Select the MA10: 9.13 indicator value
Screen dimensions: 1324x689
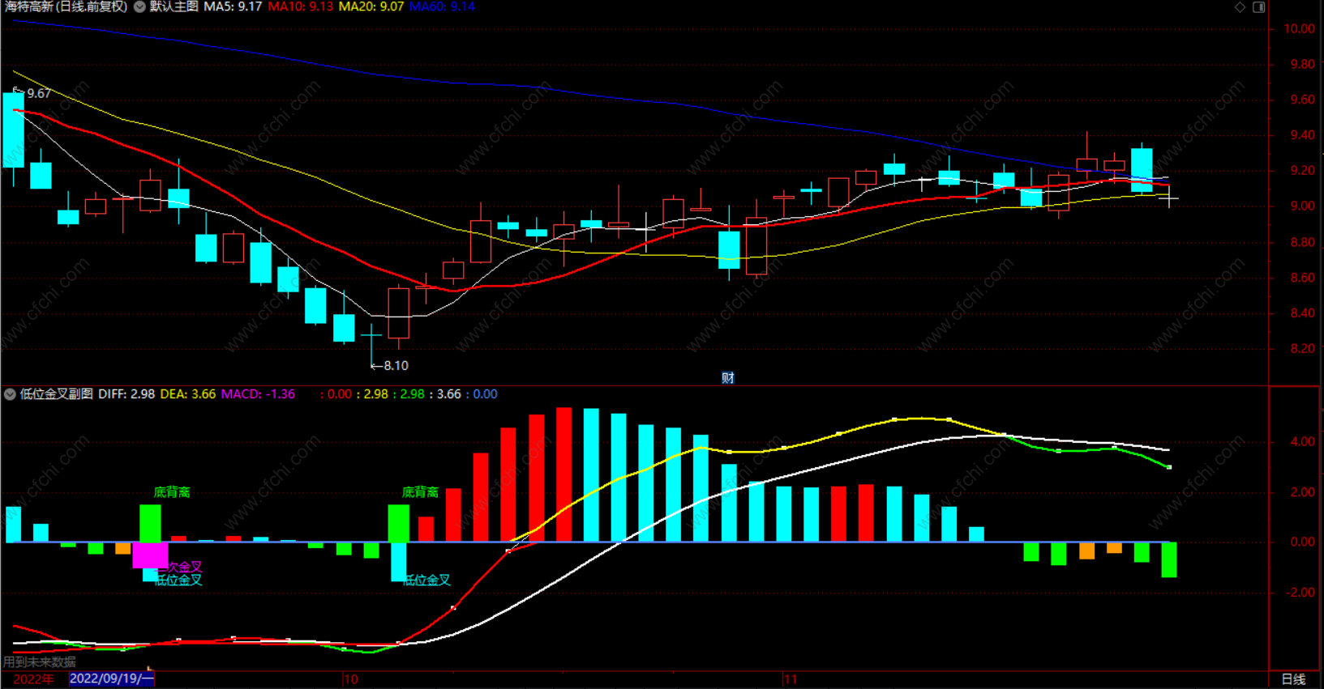click(x=300, y=6)
